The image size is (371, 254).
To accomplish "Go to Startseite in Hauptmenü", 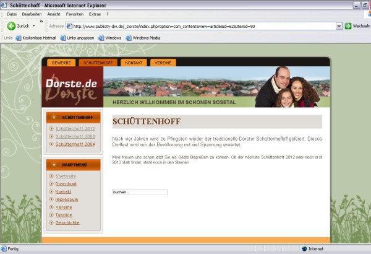I will tap(66, 176).
